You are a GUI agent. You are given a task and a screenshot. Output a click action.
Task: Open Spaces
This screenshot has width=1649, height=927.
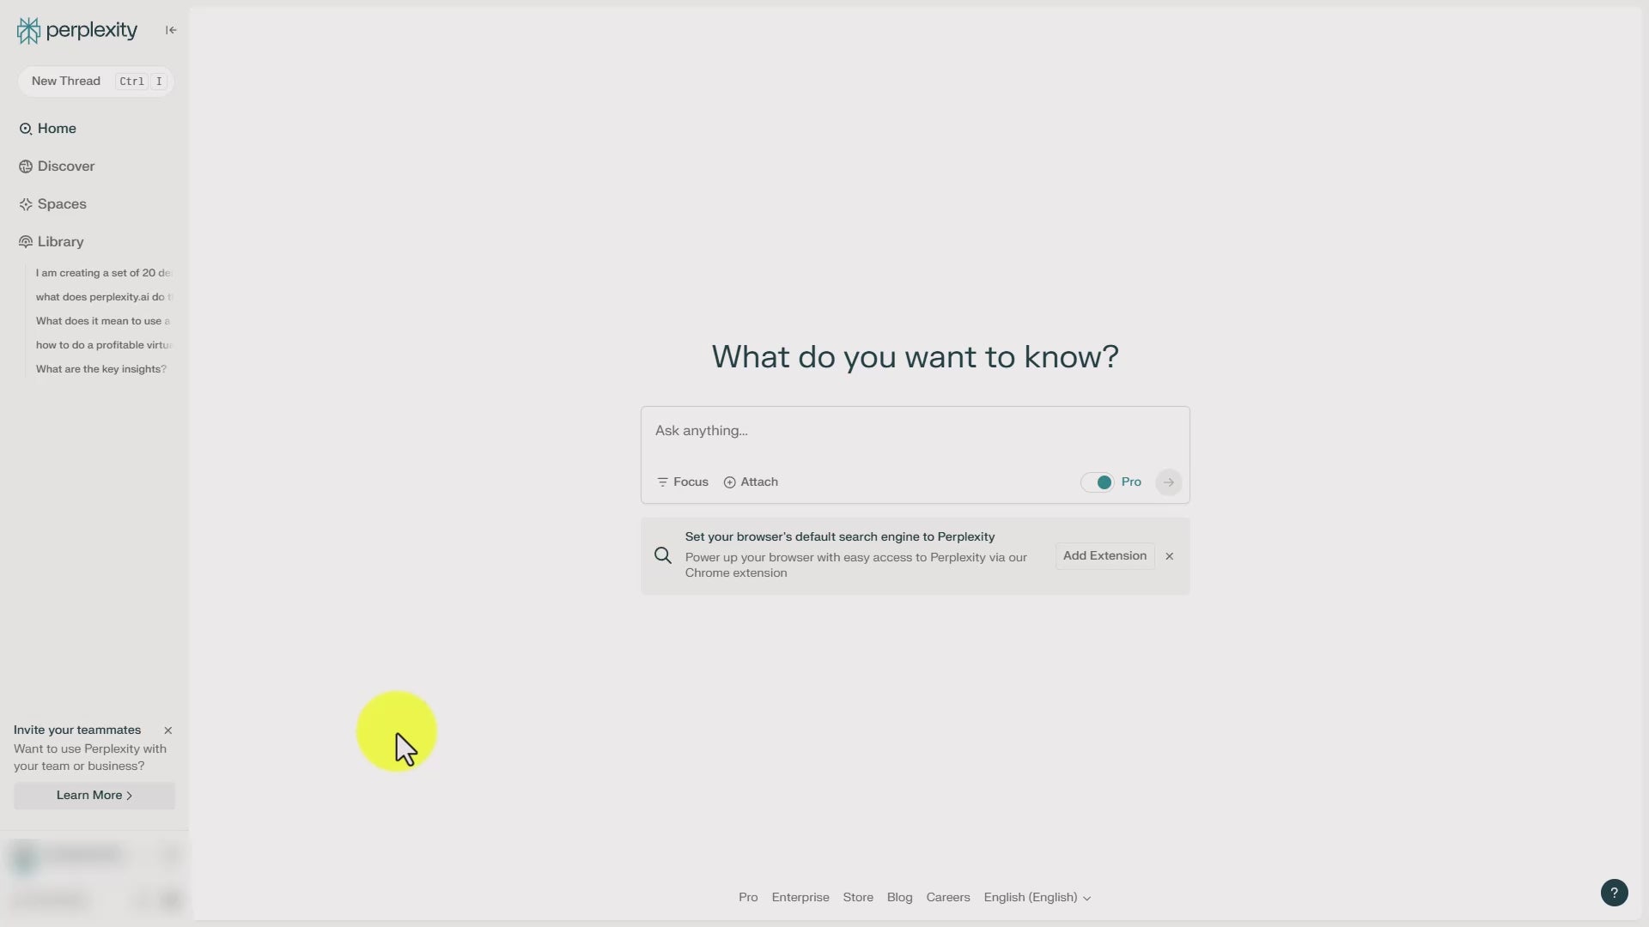pyautogui.click(x=52, y=204)
